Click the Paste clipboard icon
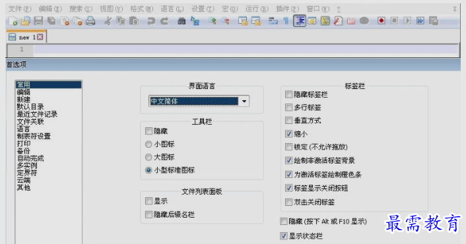Image resolution: width=466 pixels, height=244 pixels. [x=134, y=21]
